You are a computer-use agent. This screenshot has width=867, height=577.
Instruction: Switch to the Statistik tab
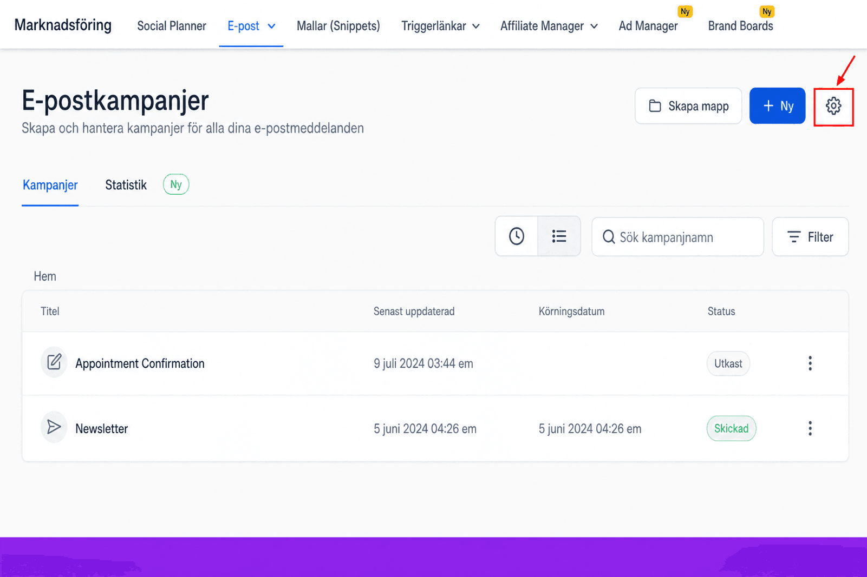pyautogui.click(x=126, y=185)
